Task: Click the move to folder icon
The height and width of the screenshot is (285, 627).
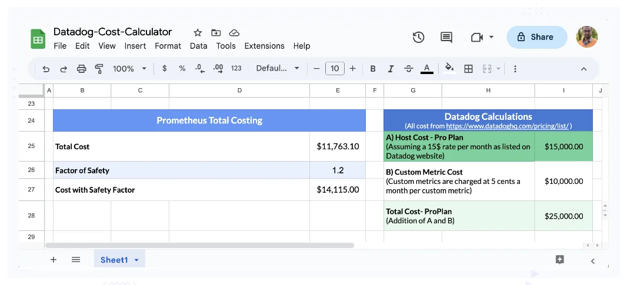Action: point(216,33)
